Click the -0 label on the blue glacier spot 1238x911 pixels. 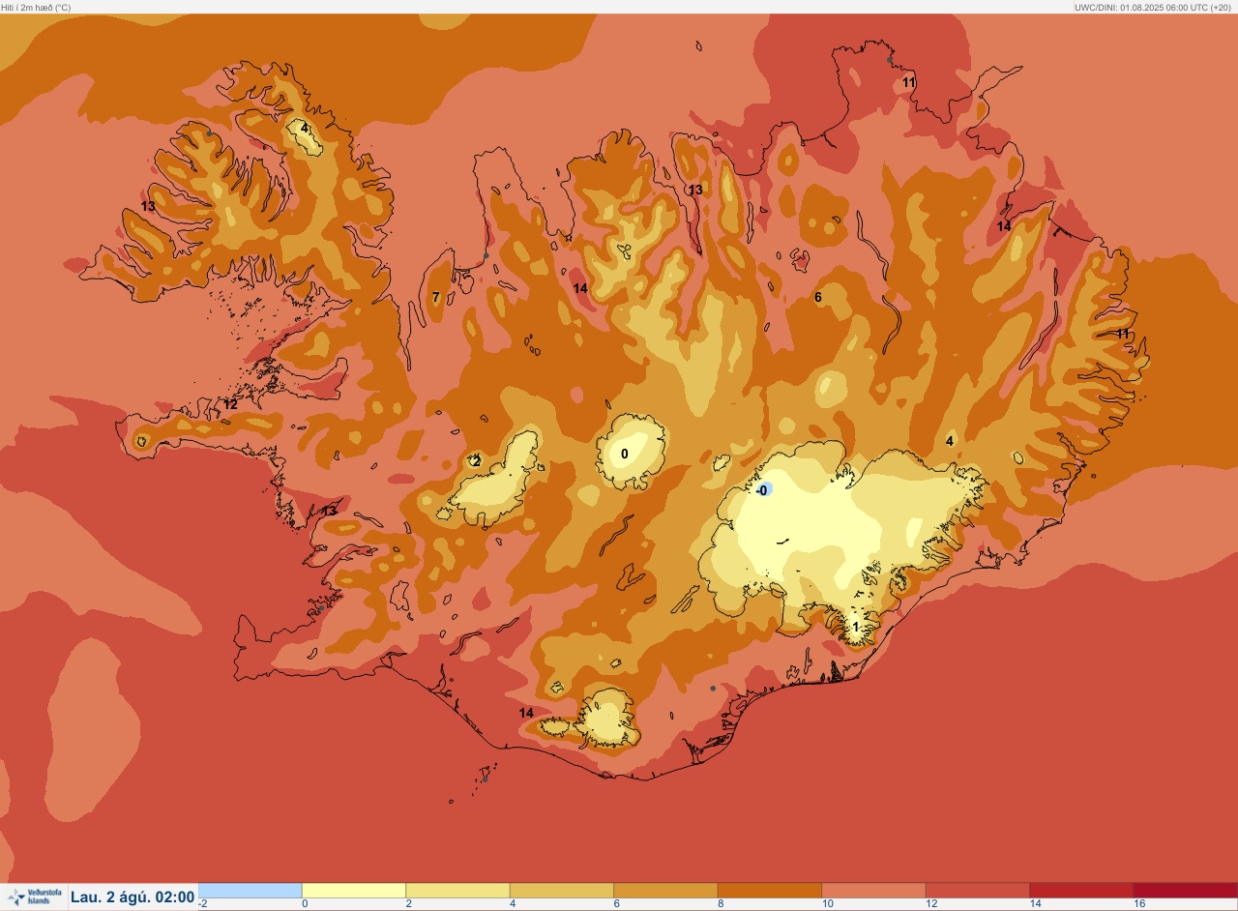point(762,490)
